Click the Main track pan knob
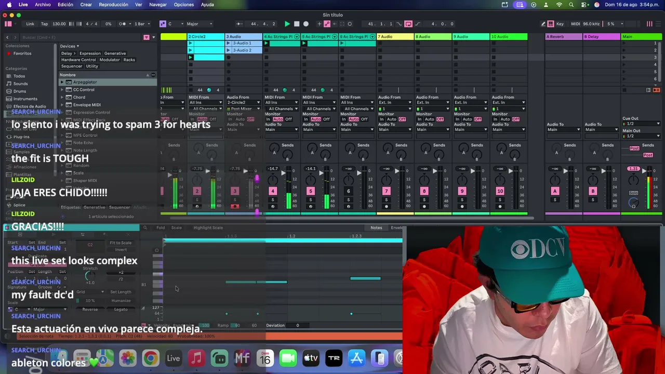This screenshot has width=665, height=374. (x=633, y=180)
